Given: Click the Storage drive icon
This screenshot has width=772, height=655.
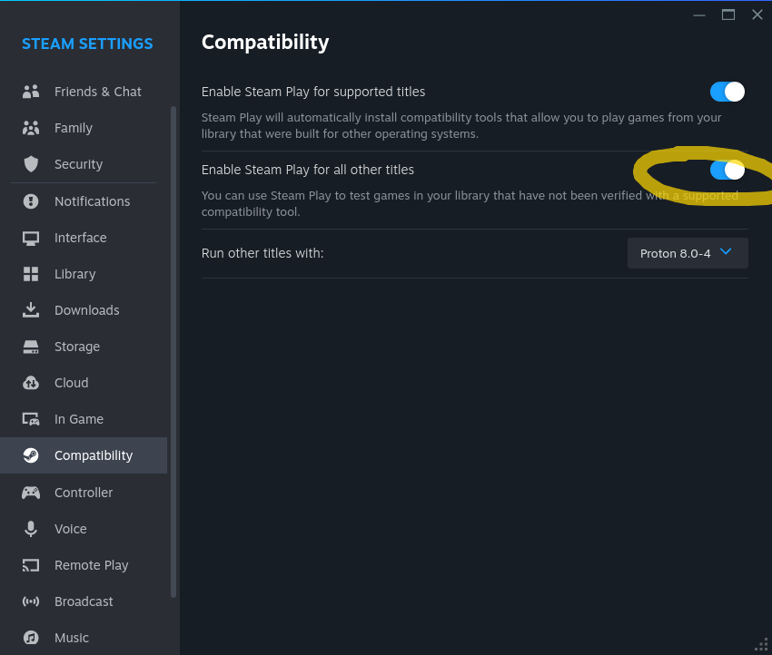Looking at the screenshot, I should click(x=30, y=346).
